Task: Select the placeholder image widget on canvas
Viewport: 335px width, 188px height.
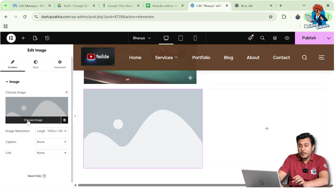Action: click(143, 129)
